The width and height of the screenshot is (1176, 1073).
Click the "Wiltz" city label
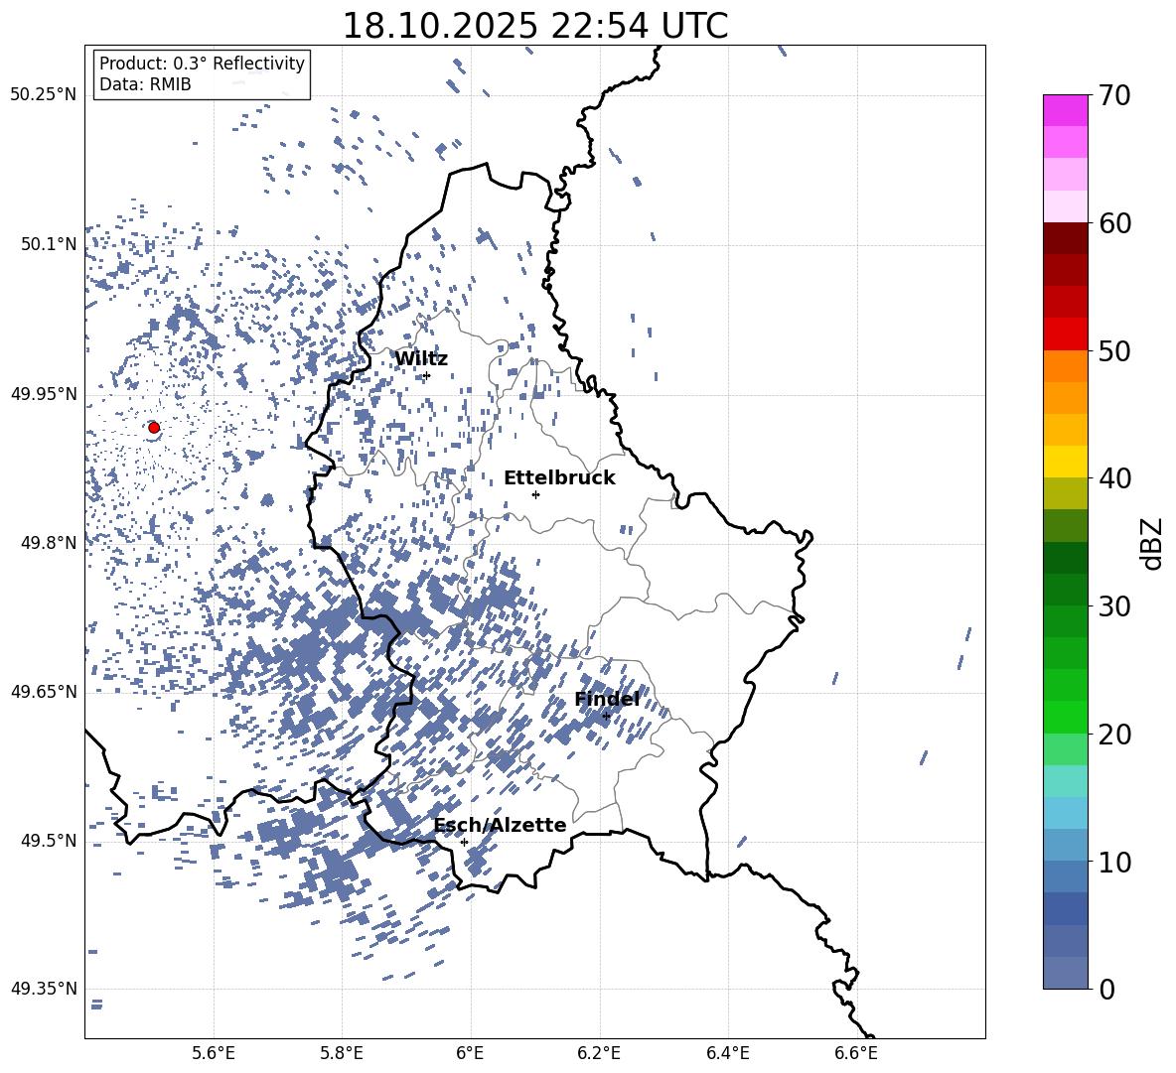point(421,359)
